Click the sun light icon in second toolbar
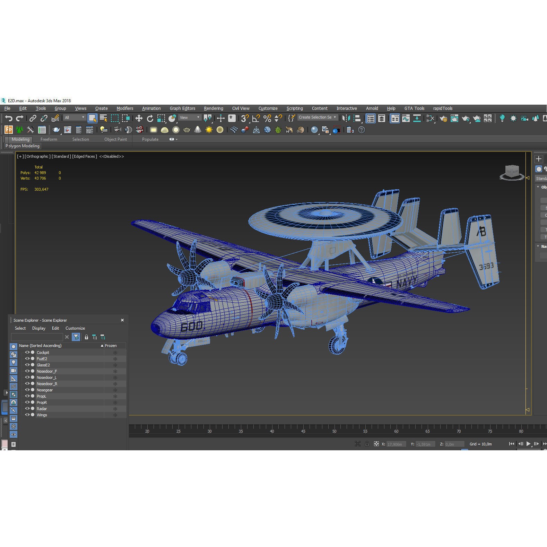Image resolution: width=547 pixels, height=547 pixels. click(x=209, y=130)
